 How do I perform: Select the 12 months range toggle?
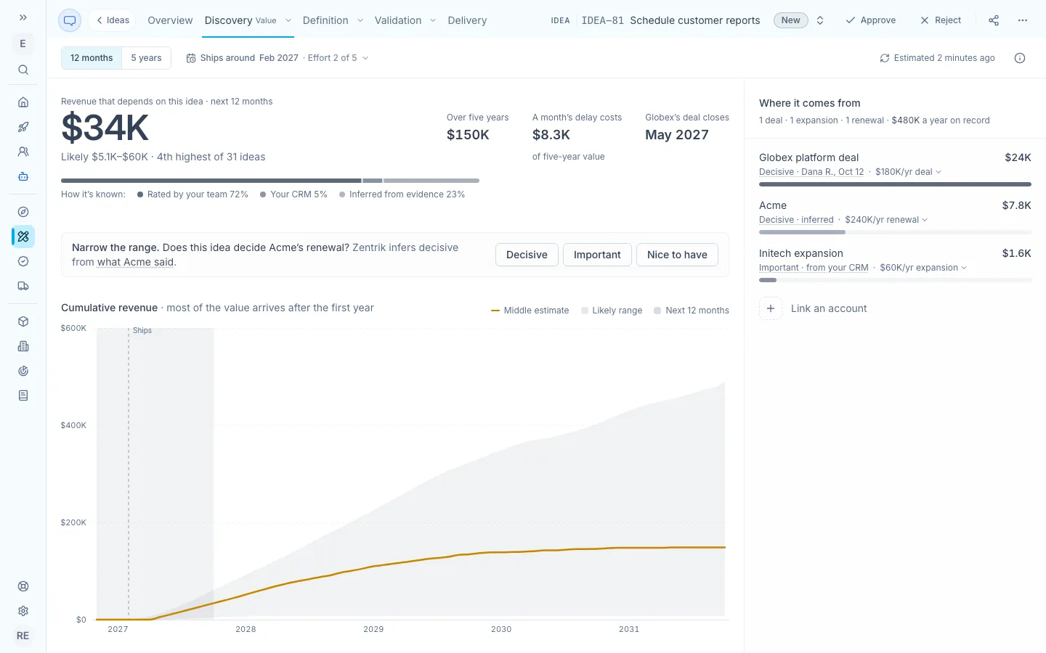tap(92, 58)
